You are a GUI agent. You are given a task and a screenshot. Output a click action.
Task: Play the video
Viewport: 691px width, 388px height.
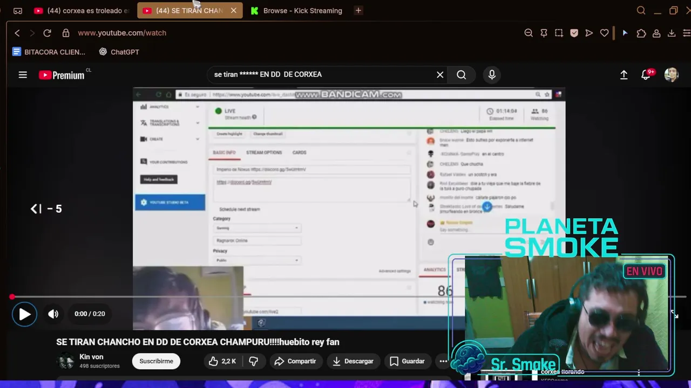click(x=24, y=314)
